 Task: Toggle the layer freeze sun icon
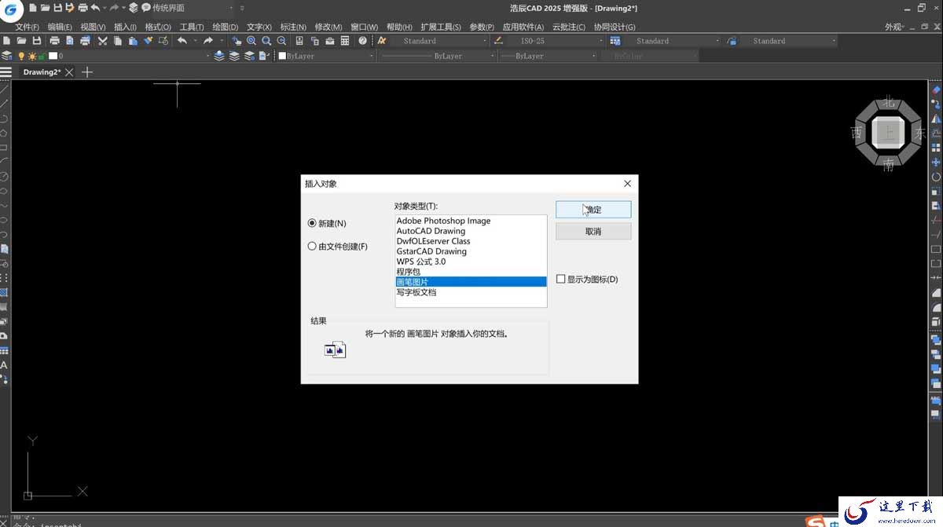pos(31,57)
